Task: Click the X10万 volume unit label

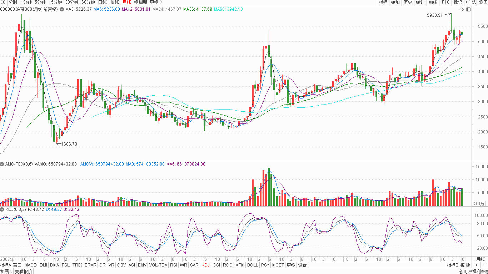Action: click(479, 203)
